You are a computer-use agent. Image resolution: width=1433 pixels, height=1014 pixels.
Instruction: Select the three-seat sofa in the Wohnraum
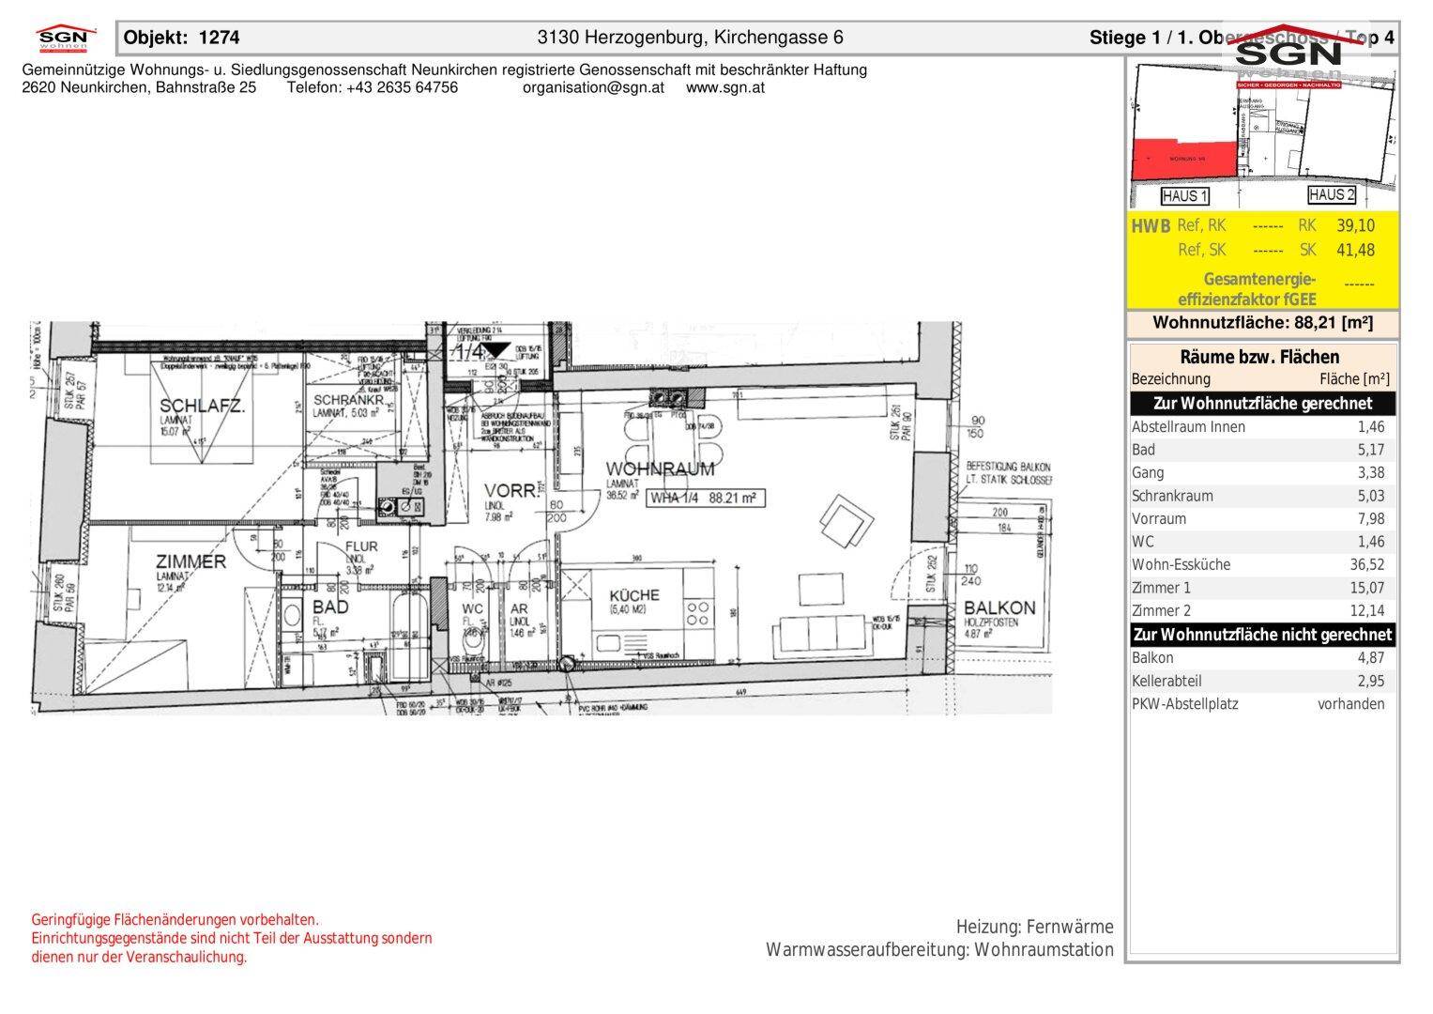click(x=821, y=635)
